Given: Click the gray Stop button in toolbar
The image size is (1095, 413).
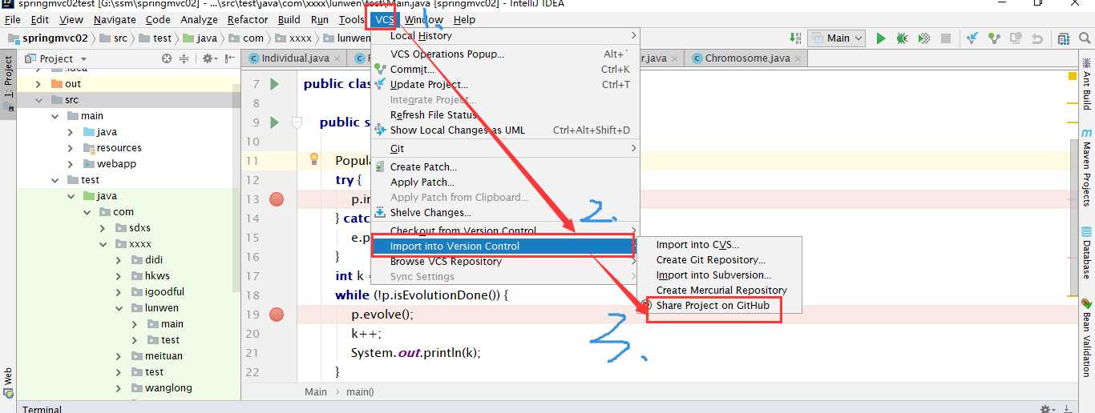Looking at the screenshot, I should (x=945, y=38).
